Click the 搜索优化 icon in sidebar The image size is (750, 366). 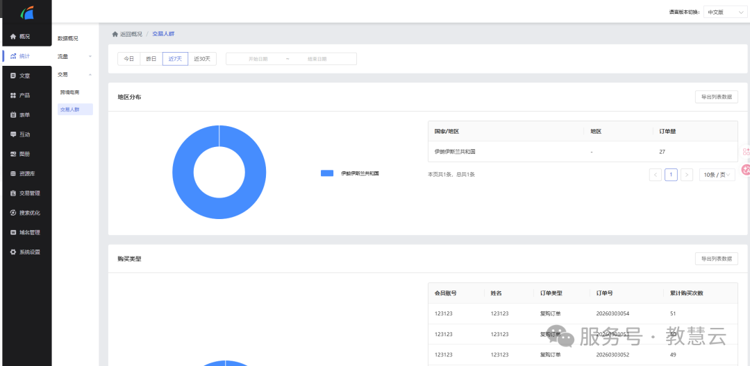12,213
